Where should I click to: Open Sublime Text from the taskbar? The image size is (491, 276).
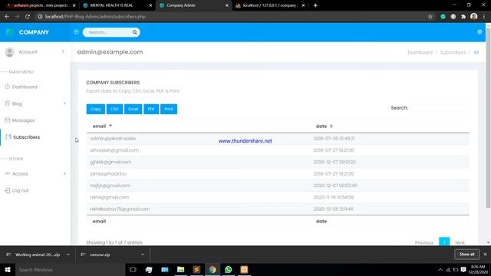coord(196,270)
